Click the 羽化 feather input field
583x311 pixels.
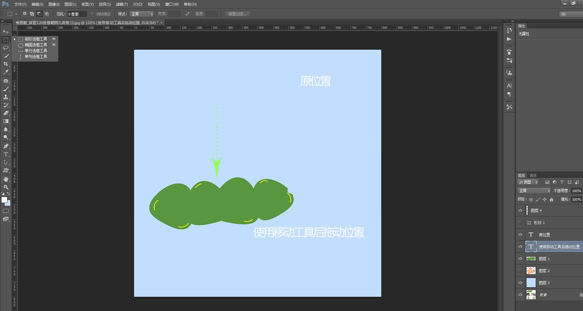pos(77,14)
